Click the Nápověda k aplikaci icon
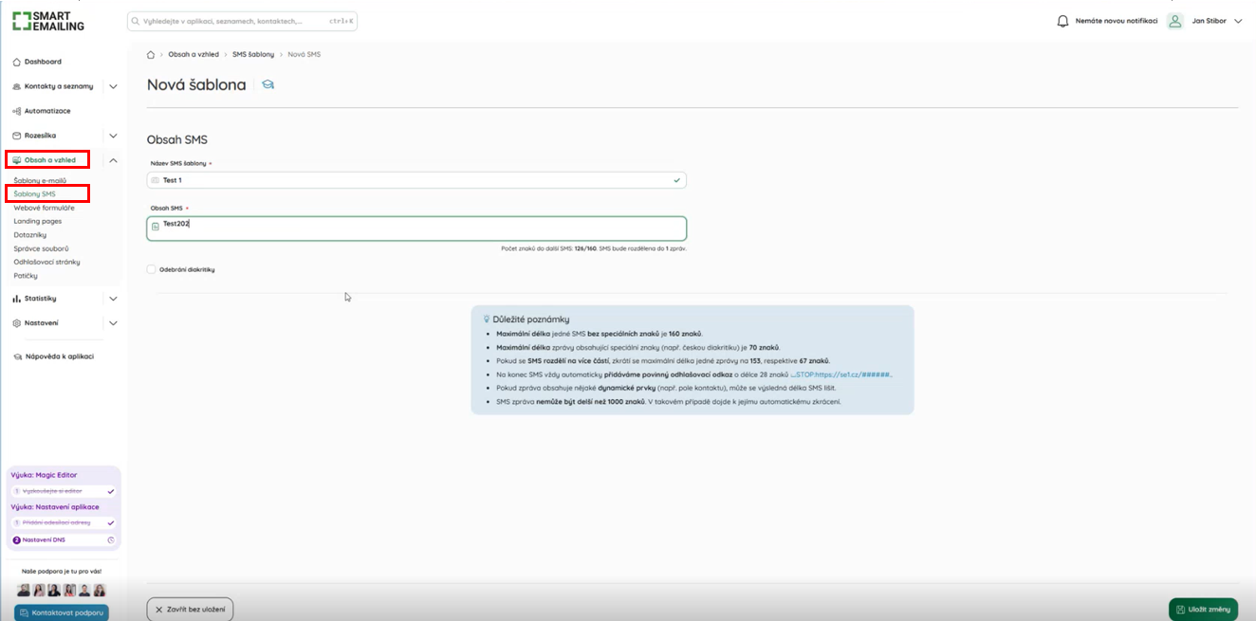Viewport: 1256px width, 621px height. point(17,357)
